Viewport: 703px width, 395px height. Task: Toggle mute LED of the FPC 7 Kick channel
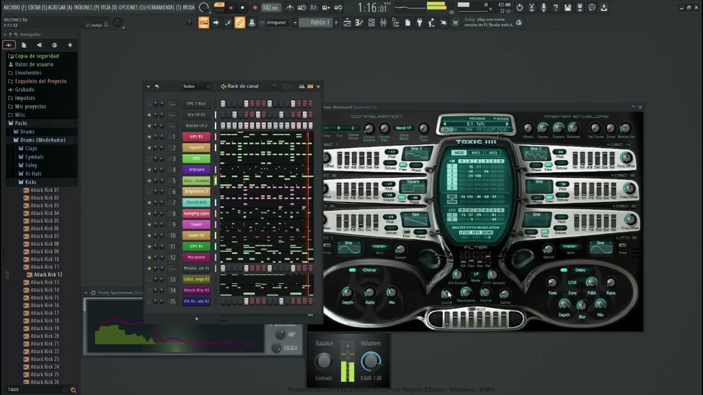[149, 104]
